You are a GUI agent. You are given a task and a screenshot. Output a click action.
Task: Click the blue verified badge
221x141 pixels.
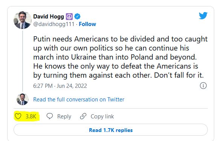[x=77, y=17]
